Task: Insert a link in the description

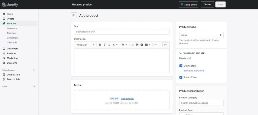Action: 133,45
